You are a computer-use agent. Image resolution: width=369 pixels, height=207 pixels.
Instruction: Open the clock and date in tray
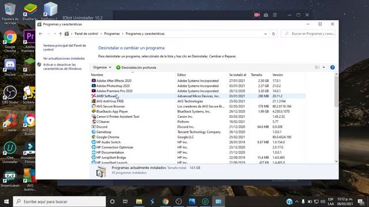coord(345,202)
